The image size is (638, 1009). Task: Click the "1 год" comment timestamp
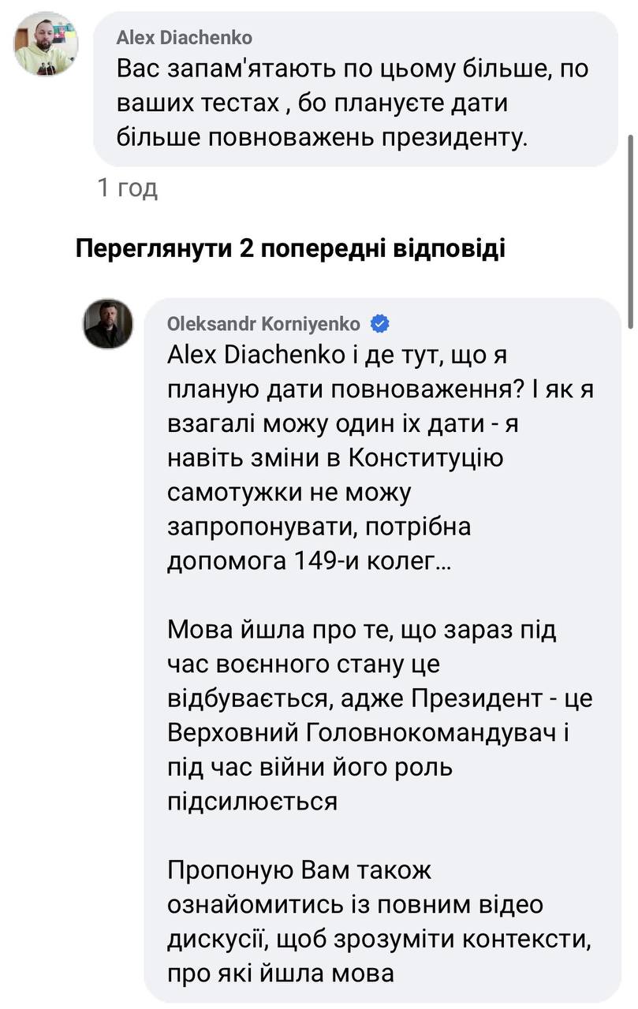(x=127, y=188)
